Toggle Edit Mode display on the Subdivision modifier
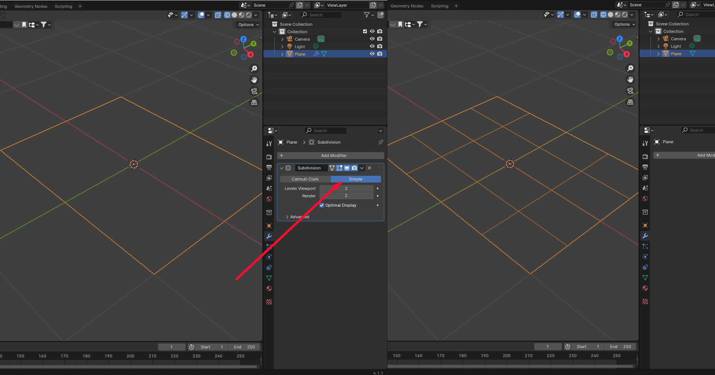This screenshot has height=375, width=715. 340,168
